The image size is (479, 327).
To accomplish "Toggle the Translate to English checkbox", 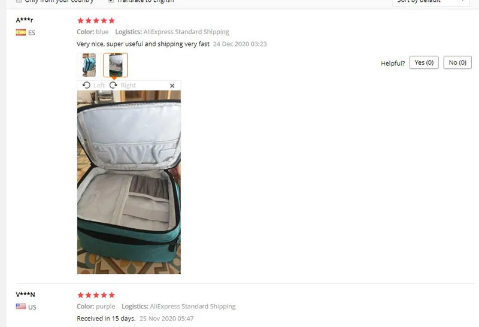I will click(111, 1).
